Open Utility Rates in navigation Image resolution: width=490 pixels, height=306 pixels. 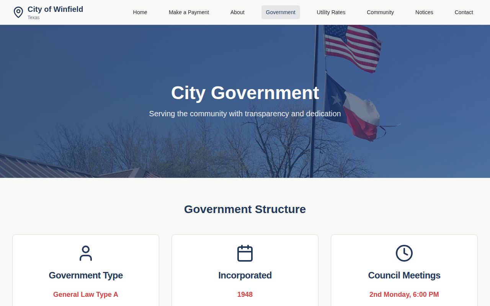click(x=331, y=12)
